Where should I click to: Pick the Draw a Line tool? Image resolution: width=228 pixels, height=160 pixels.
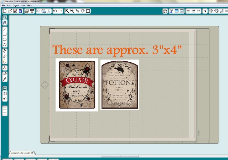(5, 29)
